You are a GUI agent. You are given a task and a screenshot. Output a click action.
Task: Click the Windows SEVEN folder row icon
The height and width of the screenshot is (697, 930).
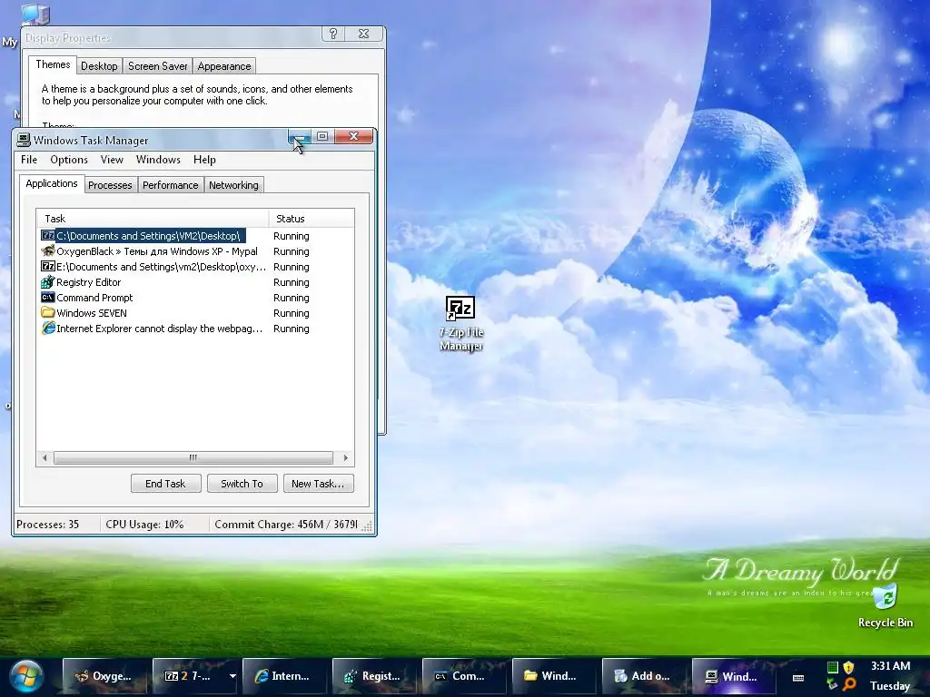47,312
